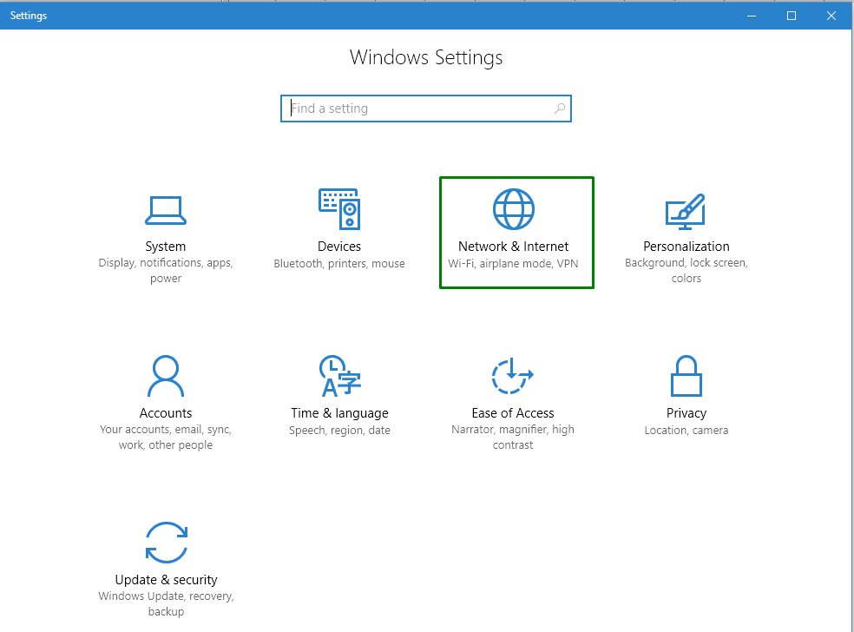Click the magnifier search icon
This screenshot has width=854, height=632.
(559, 109)
